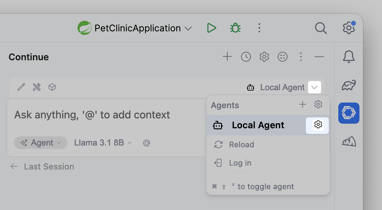Open the Gradle elephant tool window
Image resolution: width=382 pixels, height=210 pixels.
349,85
